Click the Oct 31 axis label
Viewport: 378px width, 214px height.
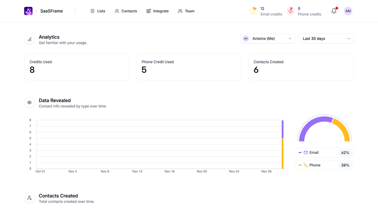click(40, 171)
